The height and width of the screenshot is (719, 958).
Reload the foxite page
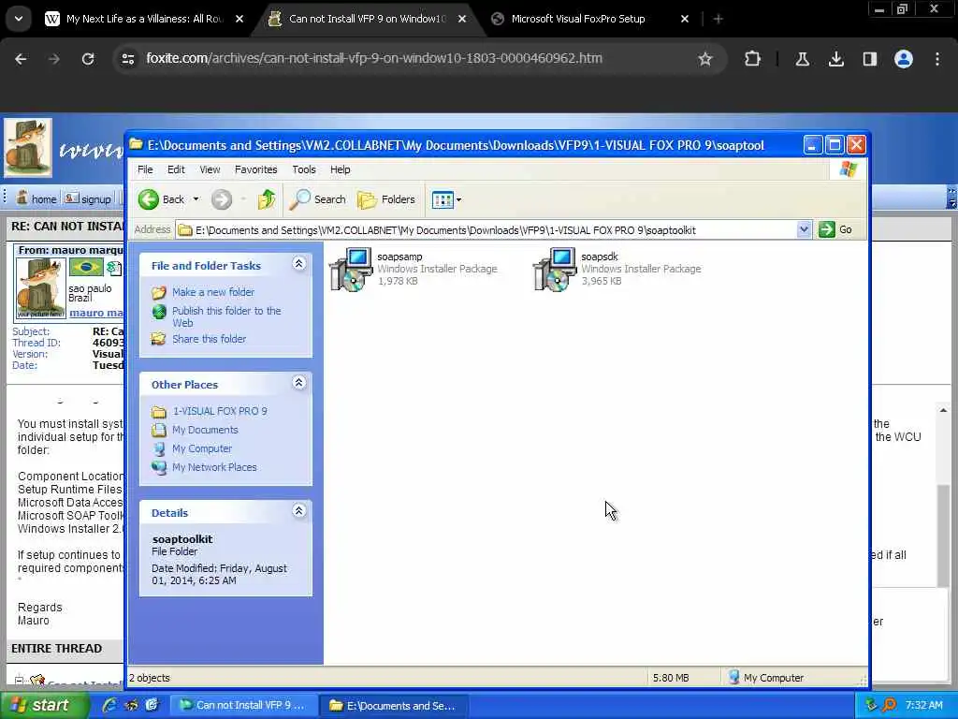(88, 59)
